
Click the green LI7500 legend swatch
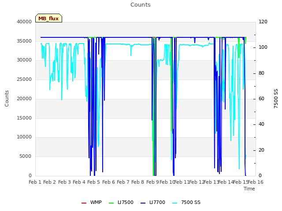pyautogui.click(x=111, y=203)
